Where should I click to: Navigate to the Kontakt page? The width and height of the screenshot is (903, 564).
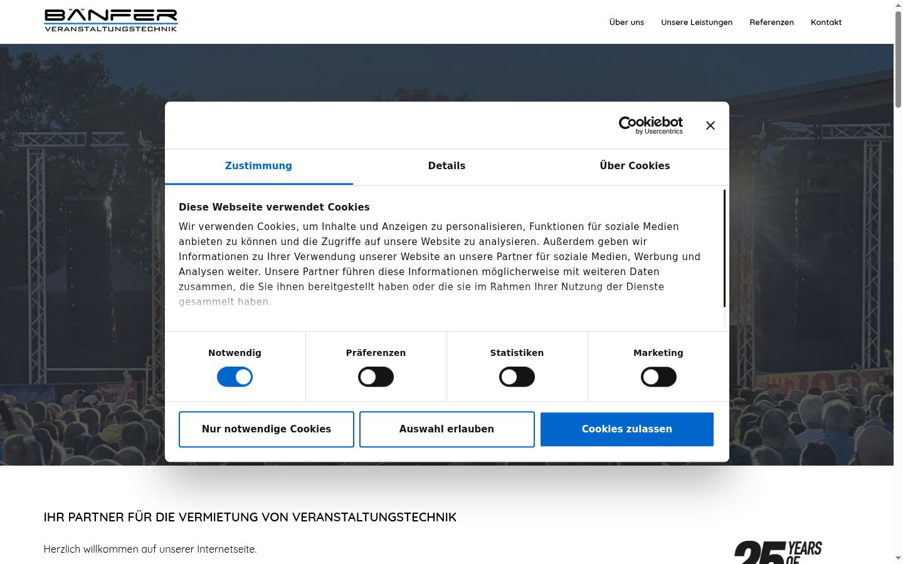coord(826,22)
